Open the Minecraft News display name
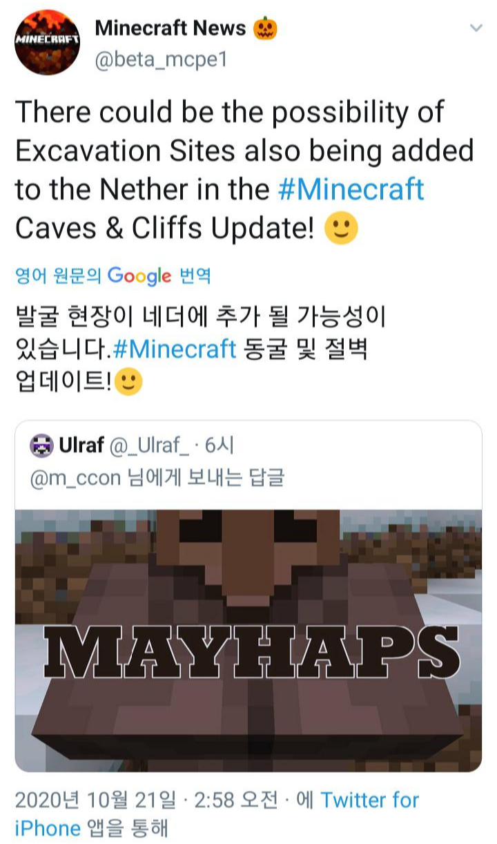This screenshot has width=497, height=844. pos(170,28)
